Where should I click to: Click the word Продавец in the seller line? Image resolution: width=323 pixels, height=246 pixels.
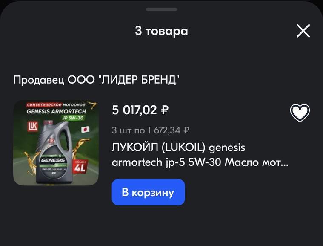coord(39,80)
